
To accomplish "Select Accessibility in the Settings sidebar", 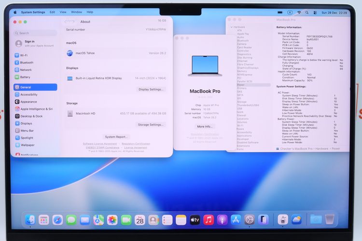I will click(x=35, y=94).
